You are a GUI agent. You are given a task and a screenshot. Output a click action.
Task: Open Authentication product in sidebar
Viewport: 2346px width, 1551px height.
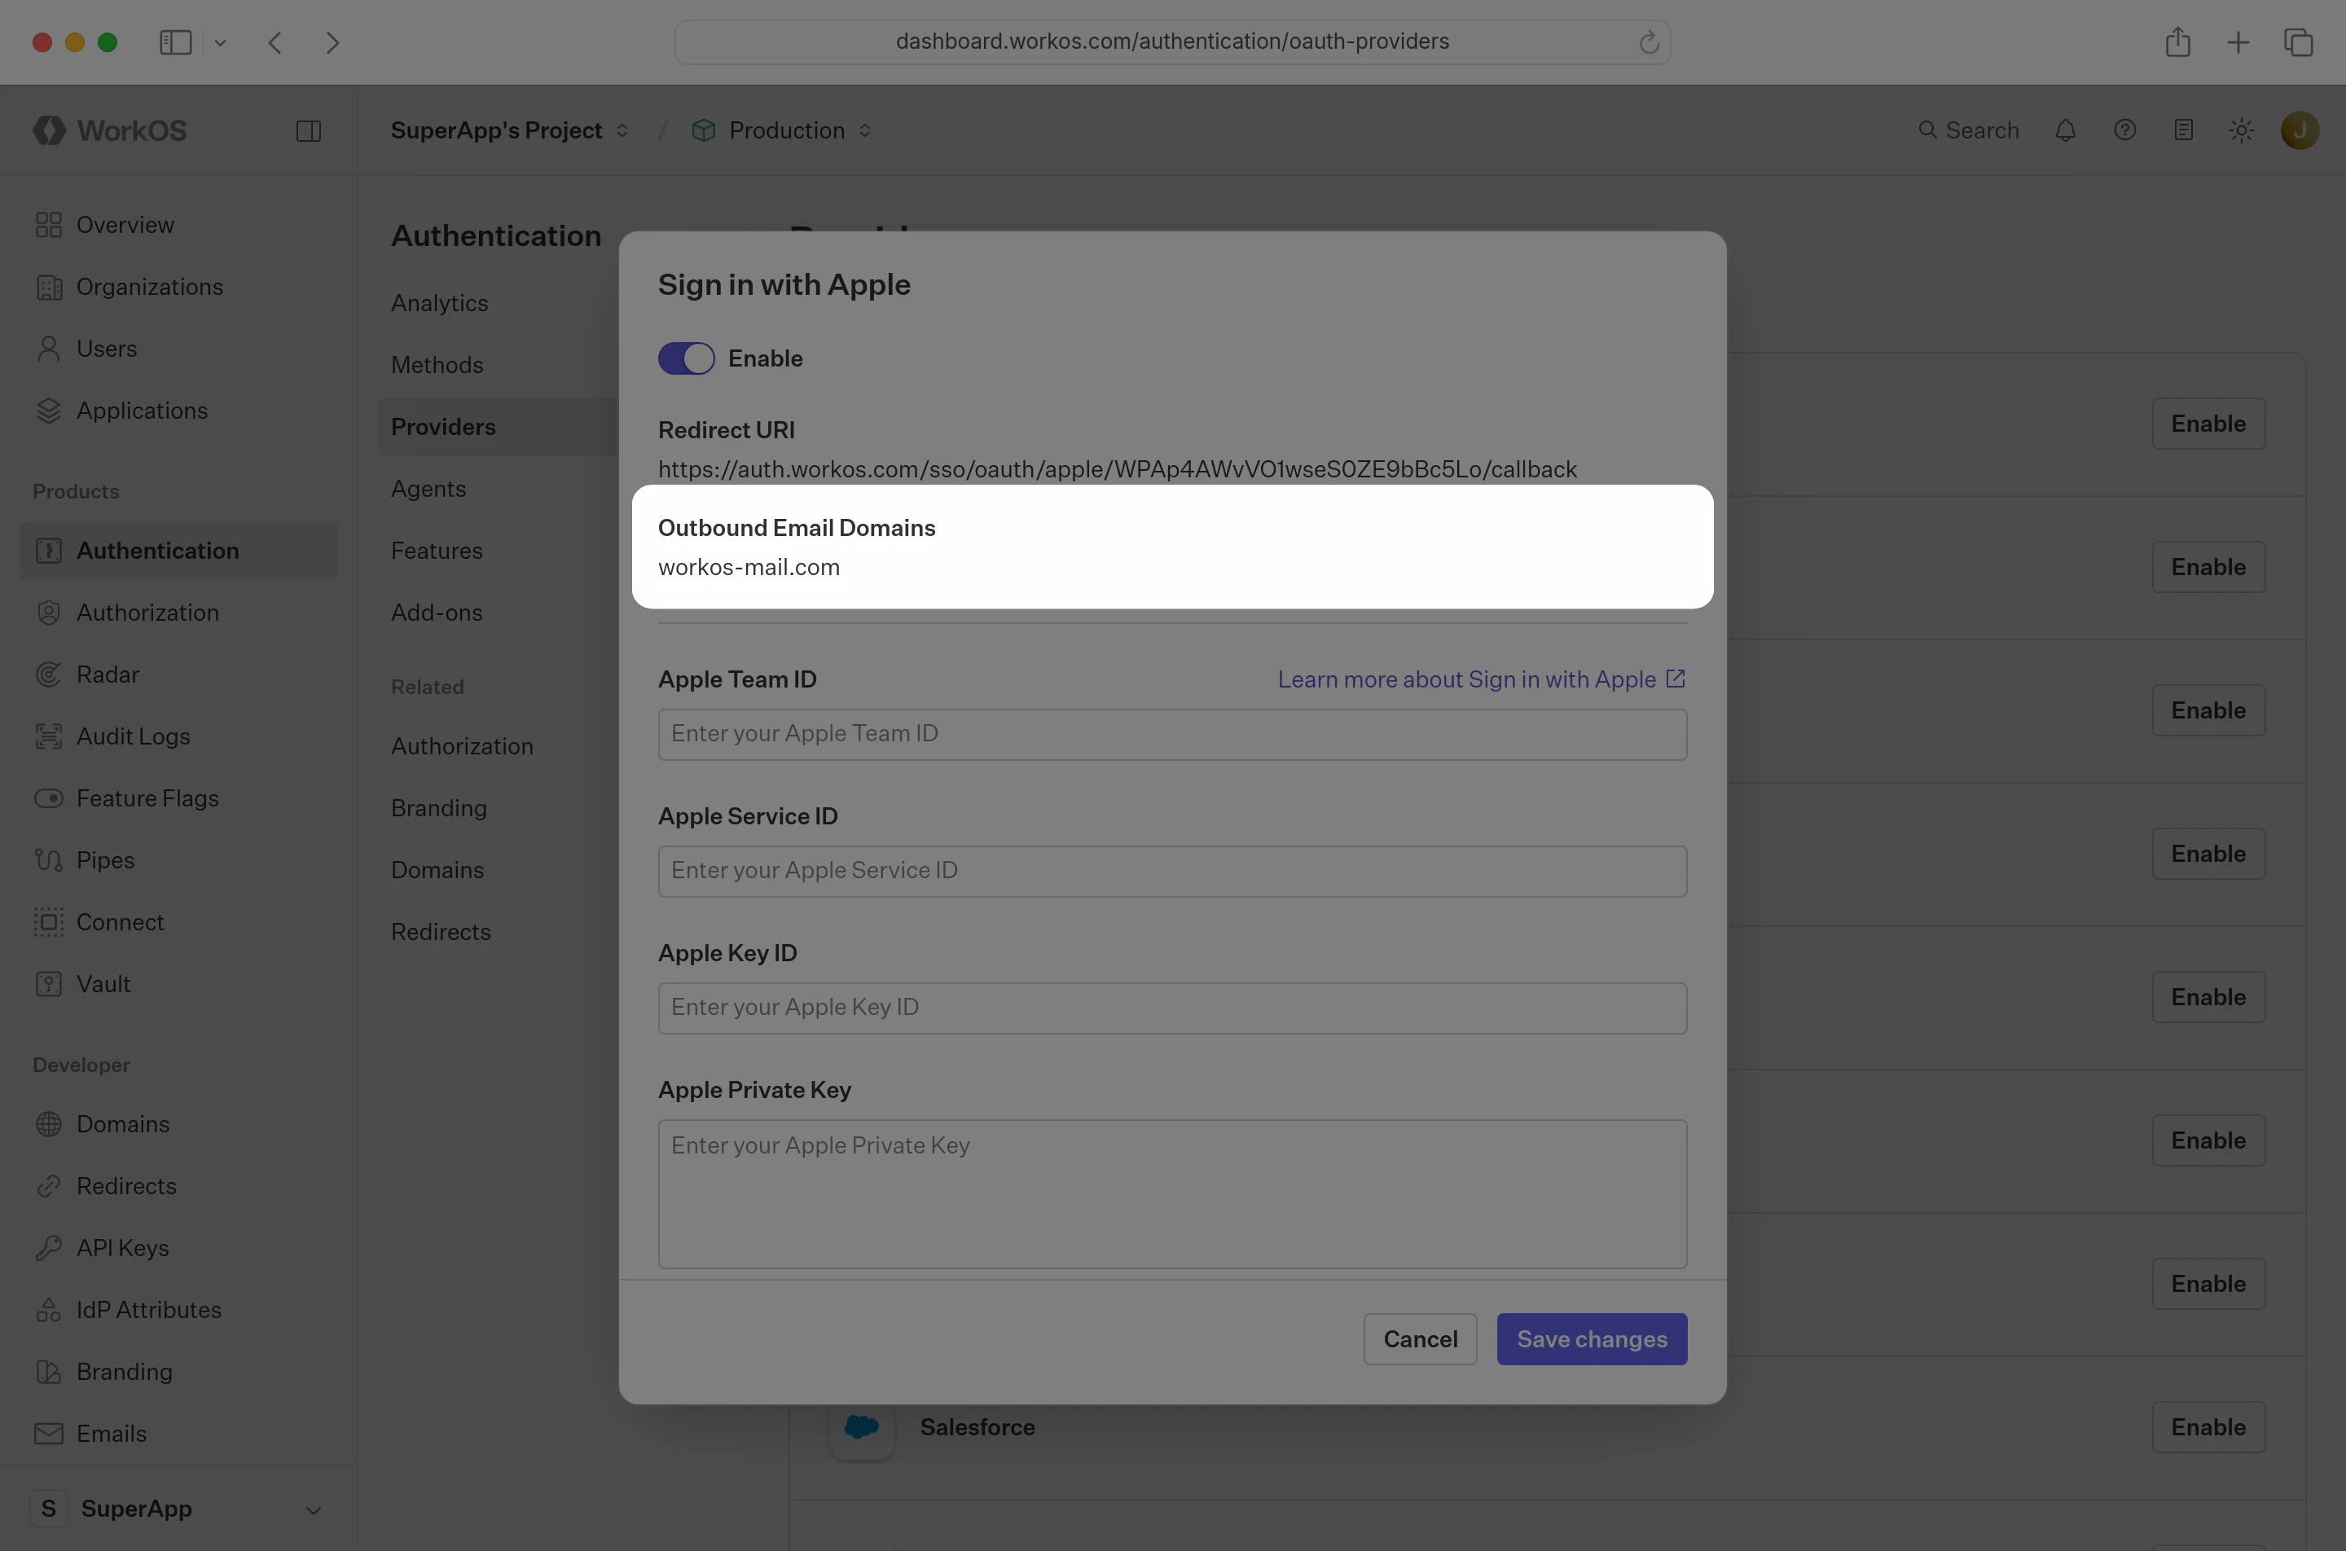pyautogui.click(x=178, y=550)
